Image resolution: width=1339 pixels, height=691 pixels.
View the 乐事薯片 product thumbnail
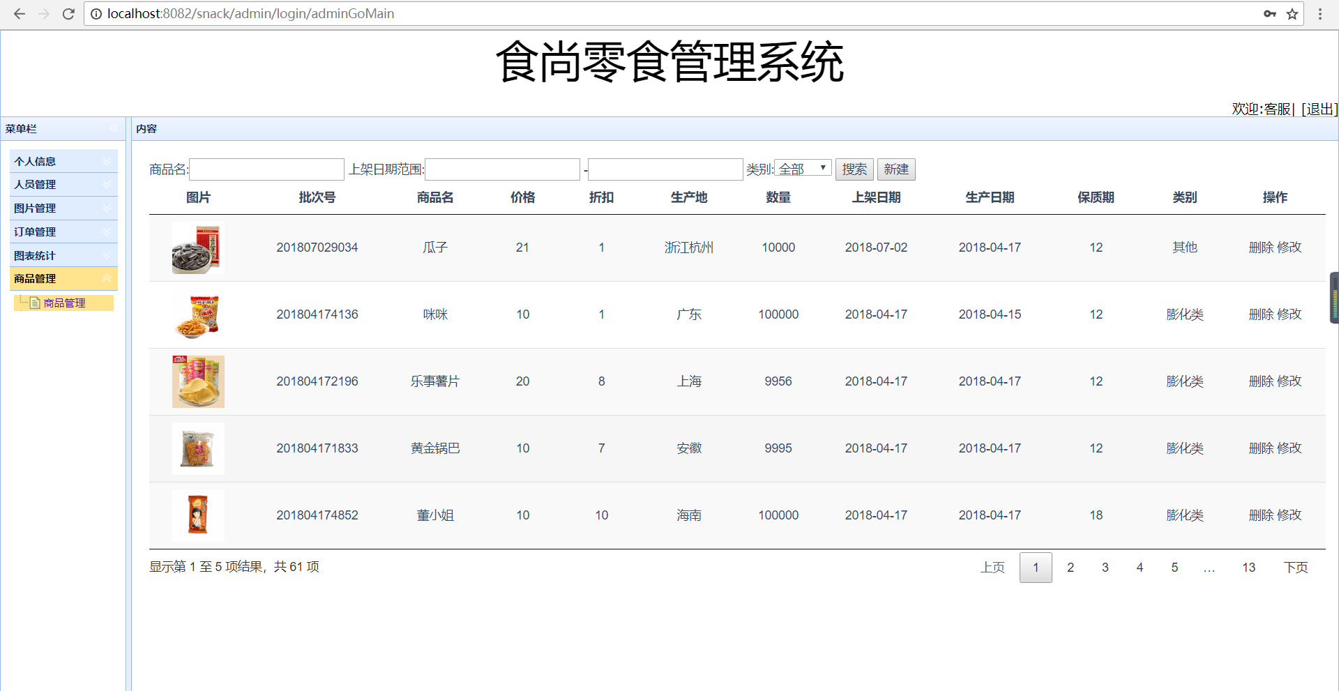pos(198,381)
